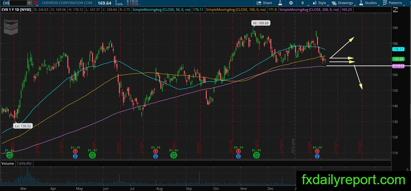Click the Lo: 130.52 bubble
411x191 pixels.
coord(22,126)
